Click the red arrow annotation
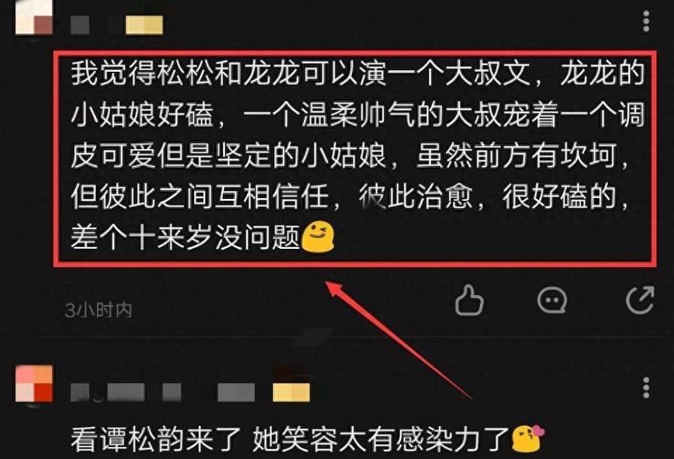The image size is (674, 459). click(398, 339)
